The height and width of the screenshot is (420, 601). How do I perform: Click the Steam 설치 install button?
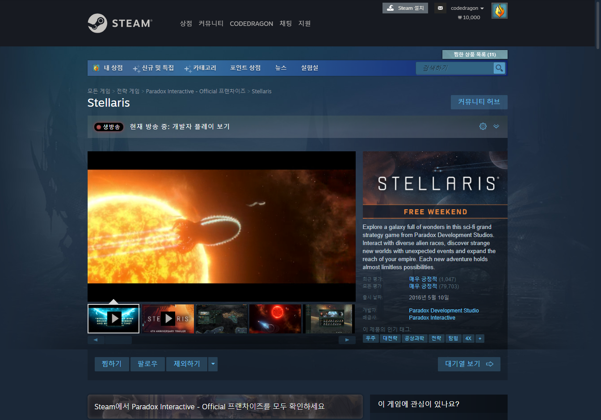(x=405, y=8)
